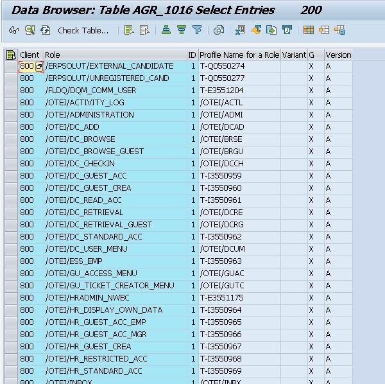Set a filter with the funnel icon
Viewport: 385px width, 384px height.
197,30
